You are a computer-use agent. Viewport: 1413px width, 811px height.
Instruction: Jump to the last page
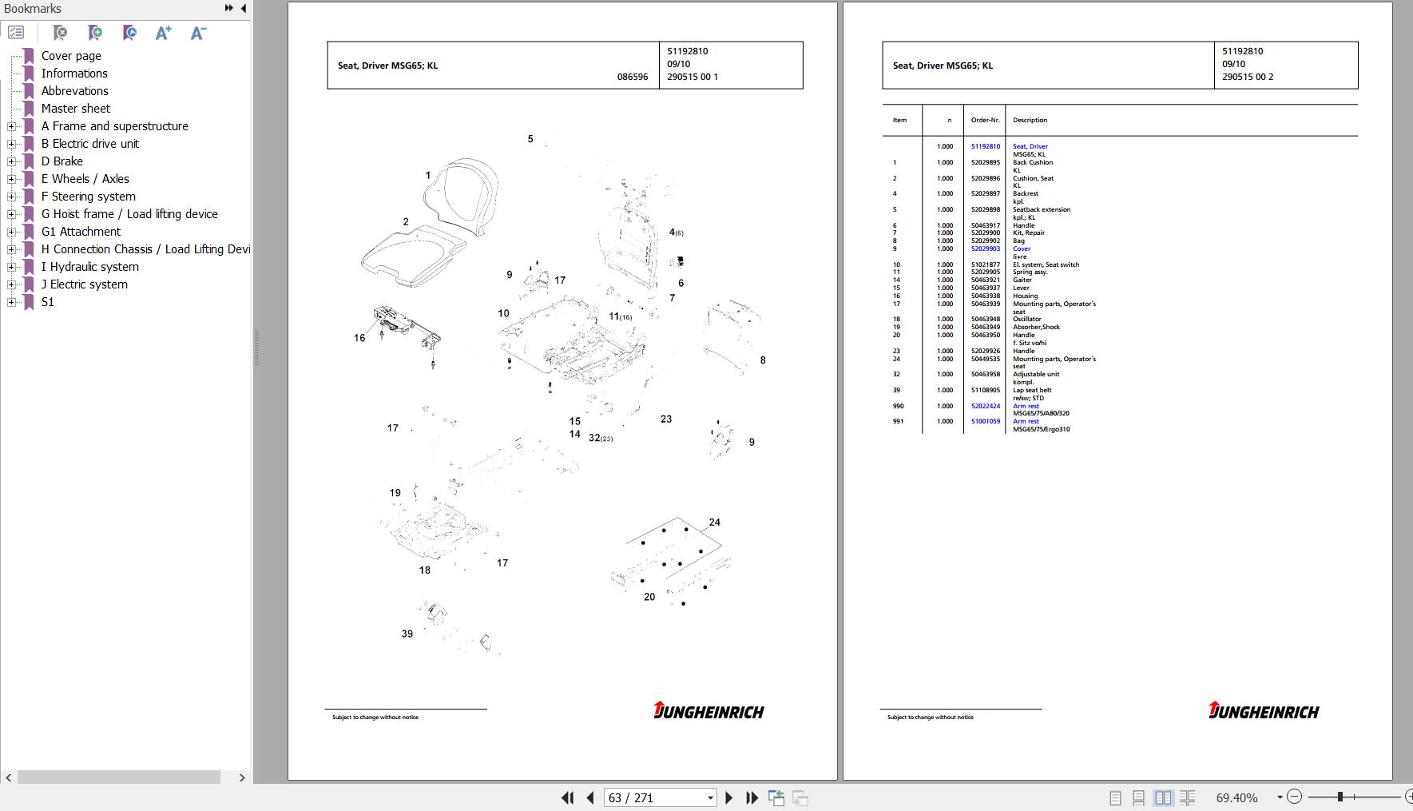coord(752,797)
